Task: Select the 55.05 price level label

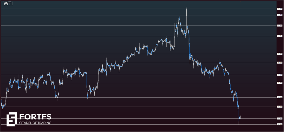Action: 279,97
